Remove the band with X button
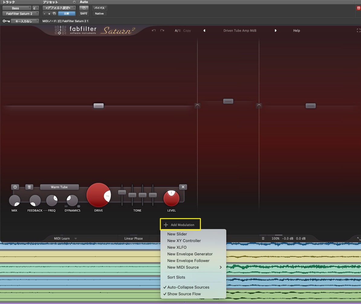 click(x=183, y=187)
